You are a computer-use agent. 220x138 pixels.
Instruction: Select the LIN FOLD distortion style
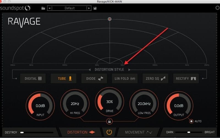pos(125,78)
